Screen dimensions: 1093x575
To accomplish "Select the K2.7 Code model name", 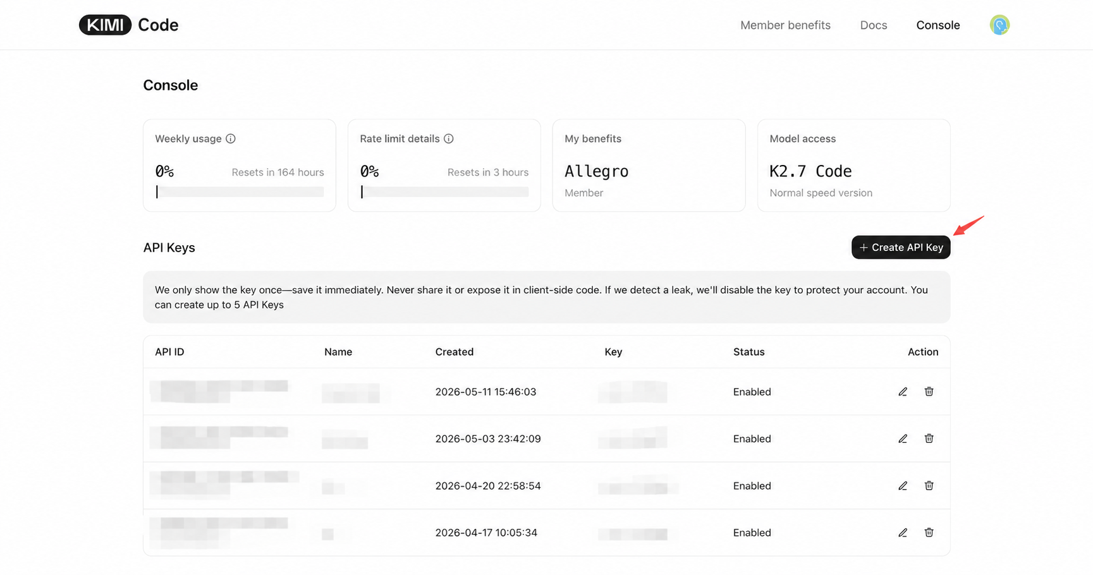I will (810, 171).
